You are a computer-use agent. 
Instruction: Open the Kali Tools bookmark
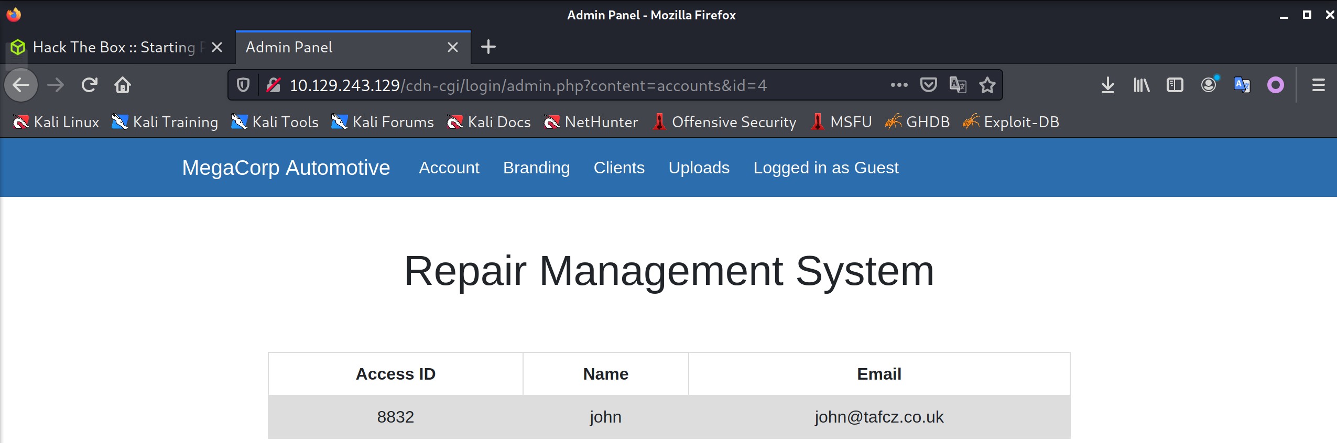point(275,122)
